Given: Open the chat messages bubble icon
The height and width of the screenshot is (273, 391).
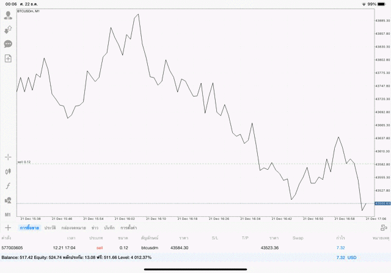Looking at the screenshot, I should 8,44.
